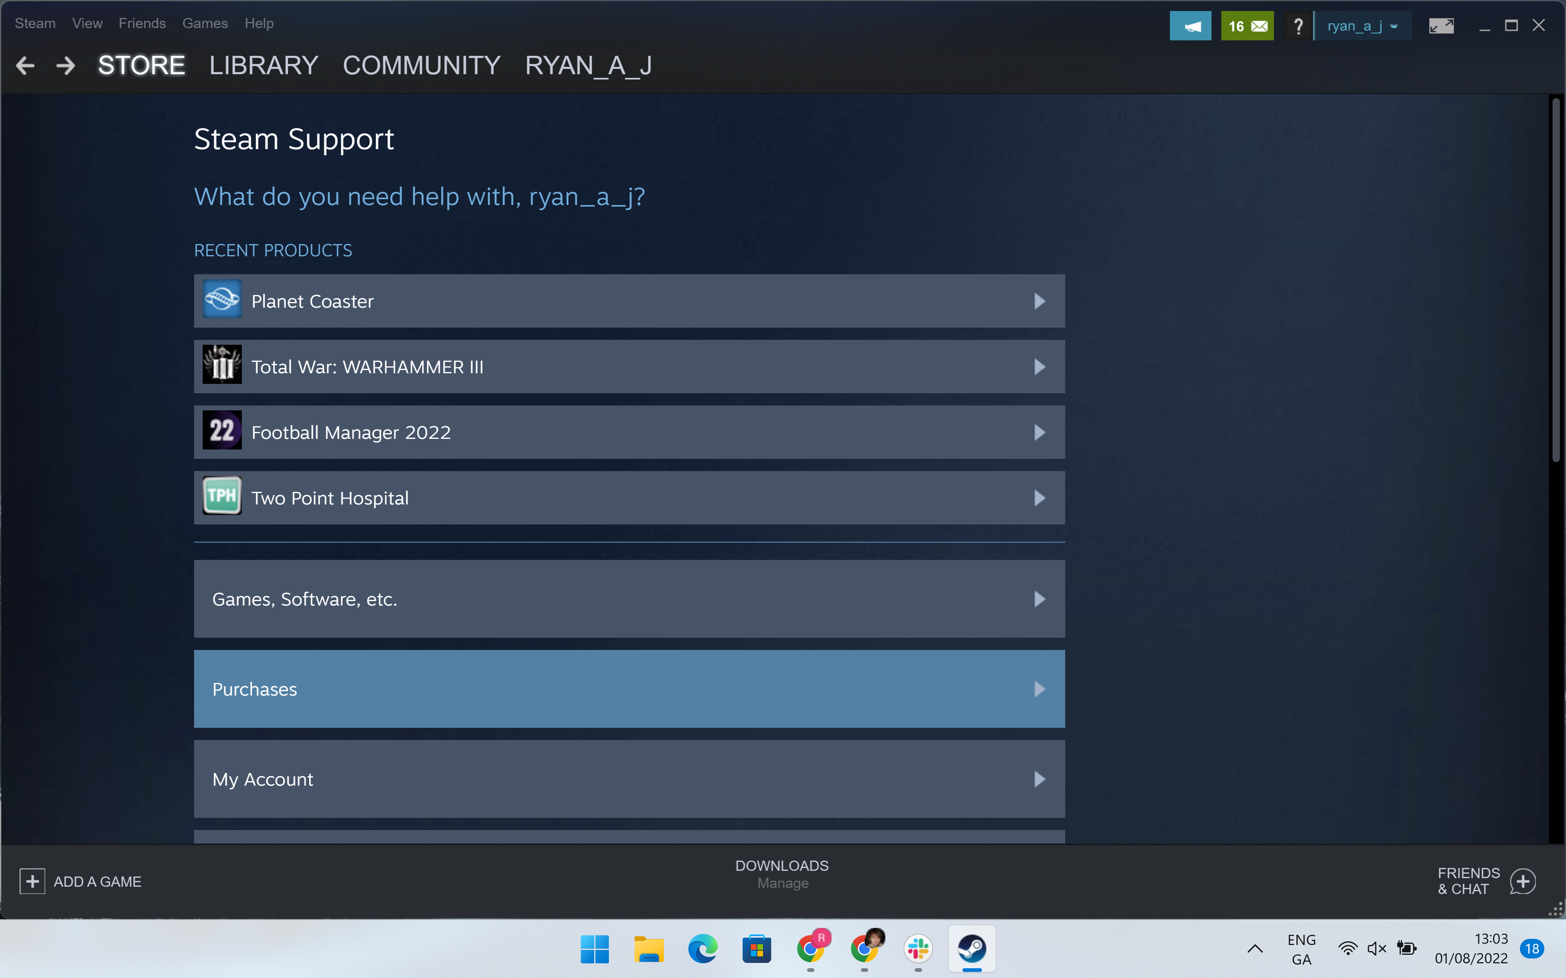Switch to the LIBRARY tab
The image size is (1566, 978).
pos(263,65)
